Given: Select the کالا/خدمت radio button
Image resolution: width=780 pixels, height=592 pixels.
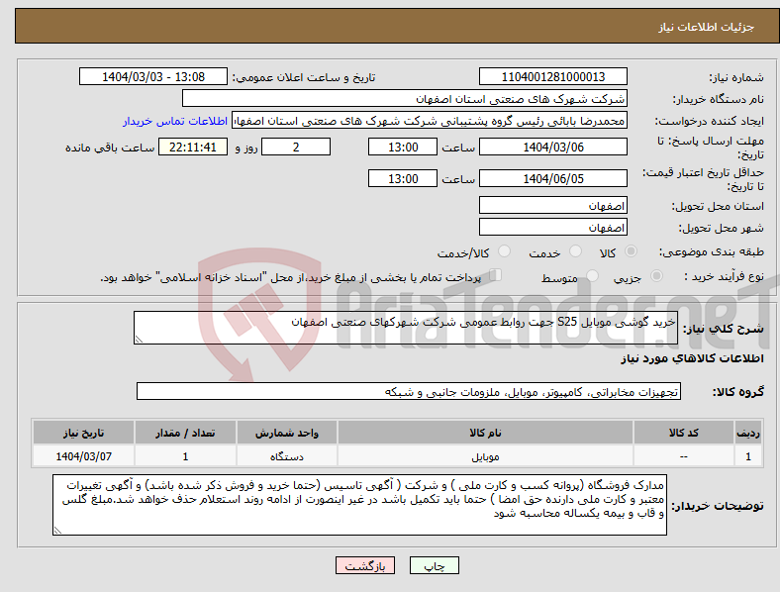Looking at the screenshot, I should [x=505, y=251].
